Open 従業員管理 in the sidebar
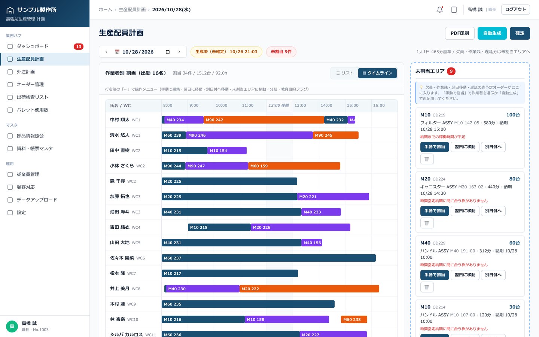Screen dimensions: 539x337 (x=45, y=174)
